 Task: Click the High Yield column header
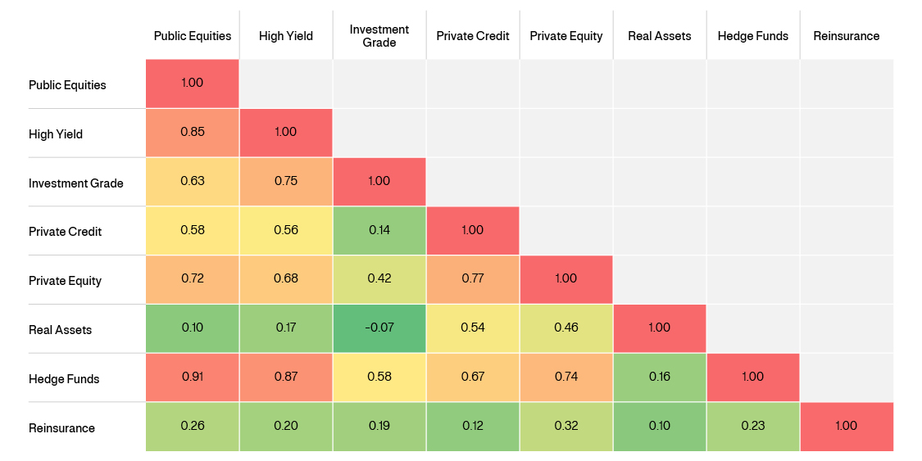point(285,36)
